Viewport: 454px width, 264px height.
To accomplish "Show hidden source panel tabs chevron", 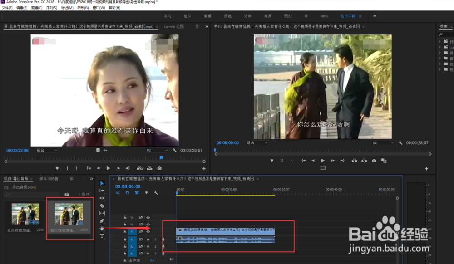I will tap(207, 27).
